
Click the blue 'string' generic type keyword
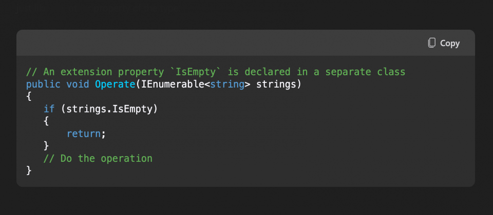coord(227,84)
